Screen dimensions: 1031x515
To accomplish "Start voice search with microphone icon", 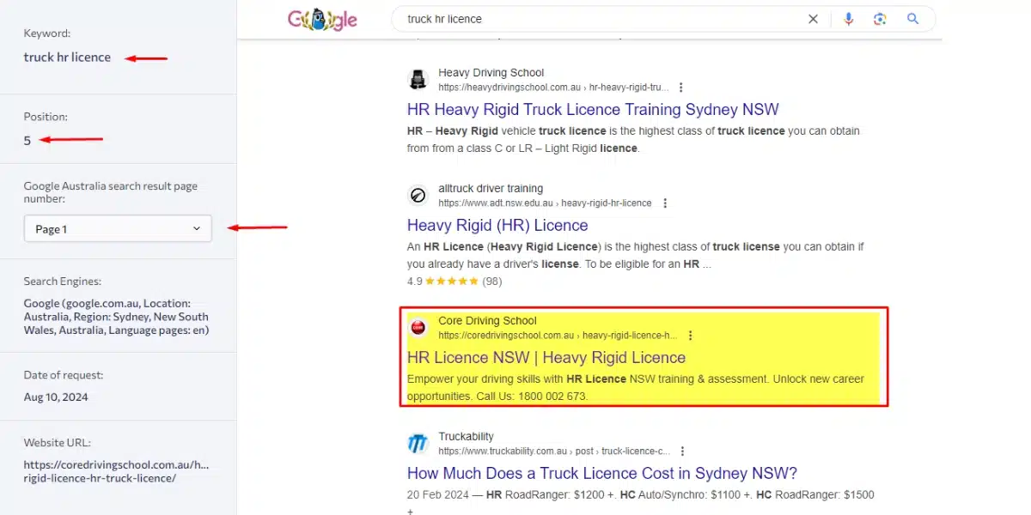I will [x=849, y=19].
